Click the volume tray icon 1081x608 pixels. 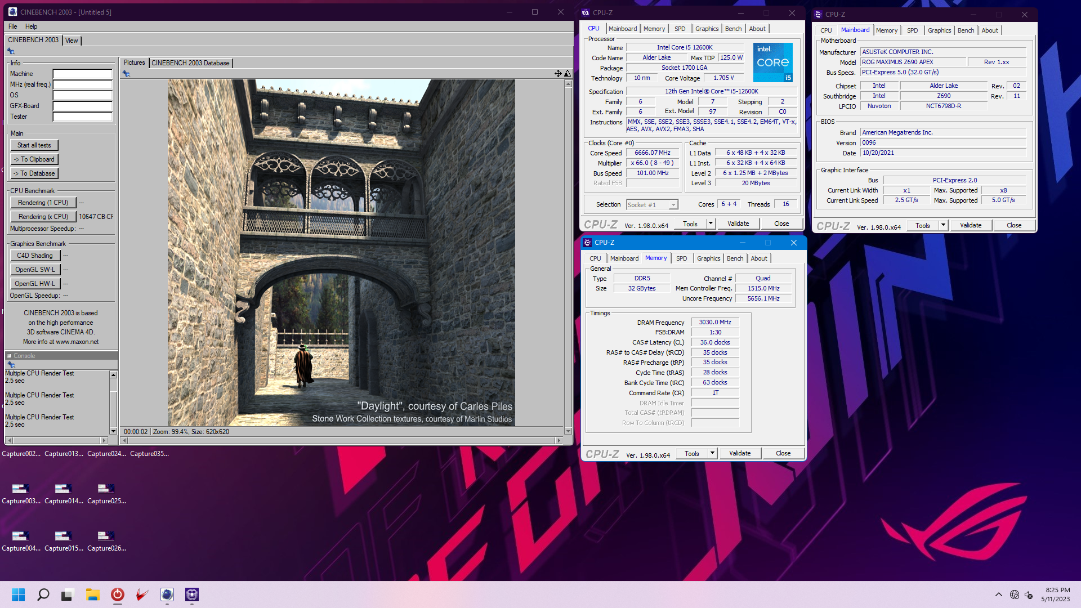pyautogui.click(x=1029, y=594)
